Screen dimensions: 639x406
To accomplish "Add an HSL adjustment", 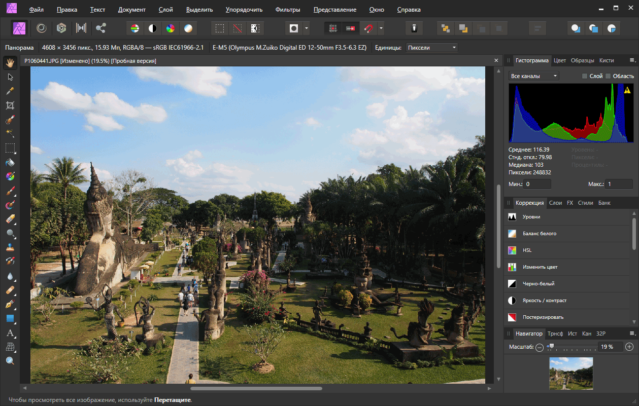I will point(568,250).
